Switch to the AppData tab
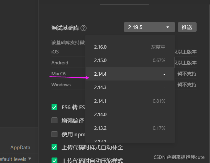This screenshot has height=163, width=210. 20,148
